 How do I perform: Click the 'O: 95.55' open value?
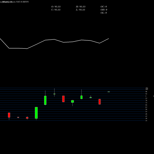(x=56, y=7)
